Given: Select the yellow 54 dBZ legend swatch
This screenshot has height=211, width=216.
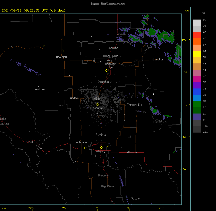Looking at the screenshot, I should 197,54.
